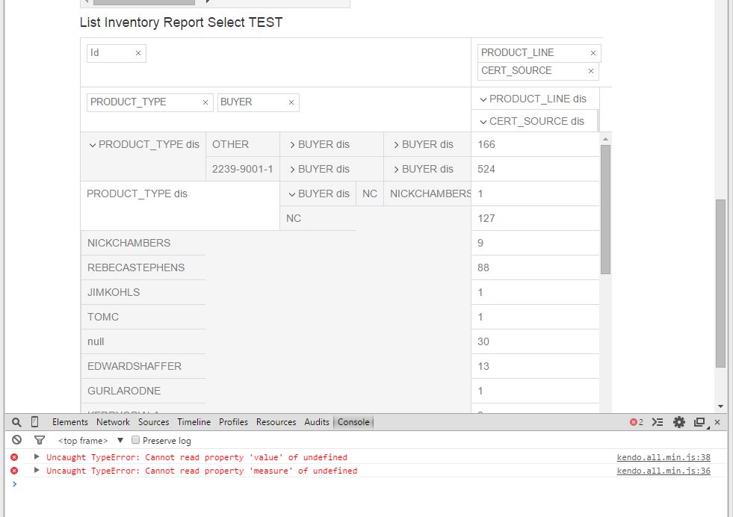Expand the first error about property 'value'
Screen dimensions: 733x517
tap(36, 456)
